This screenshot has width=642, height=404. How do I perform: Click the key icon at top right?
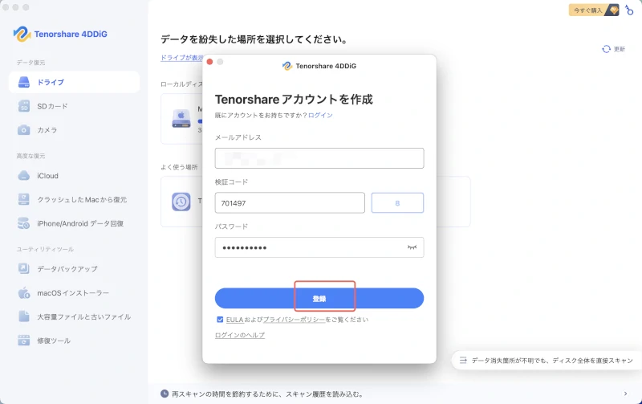point(629,10)
